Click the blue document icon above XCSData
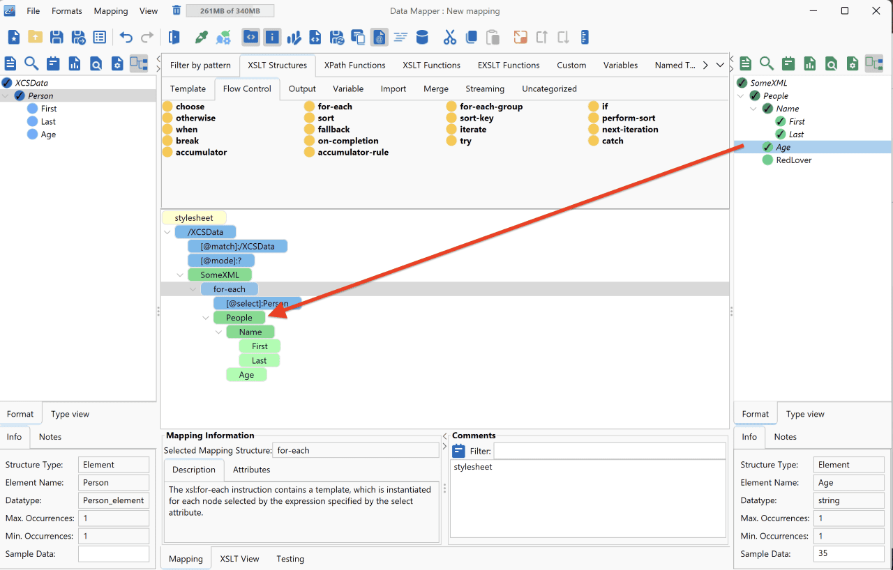The width and height of the screenshot is (893, 570). (10, 63)
